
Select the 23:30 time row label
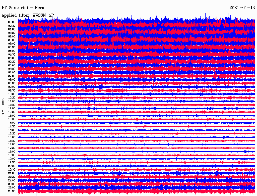click(x=12, y=191)
